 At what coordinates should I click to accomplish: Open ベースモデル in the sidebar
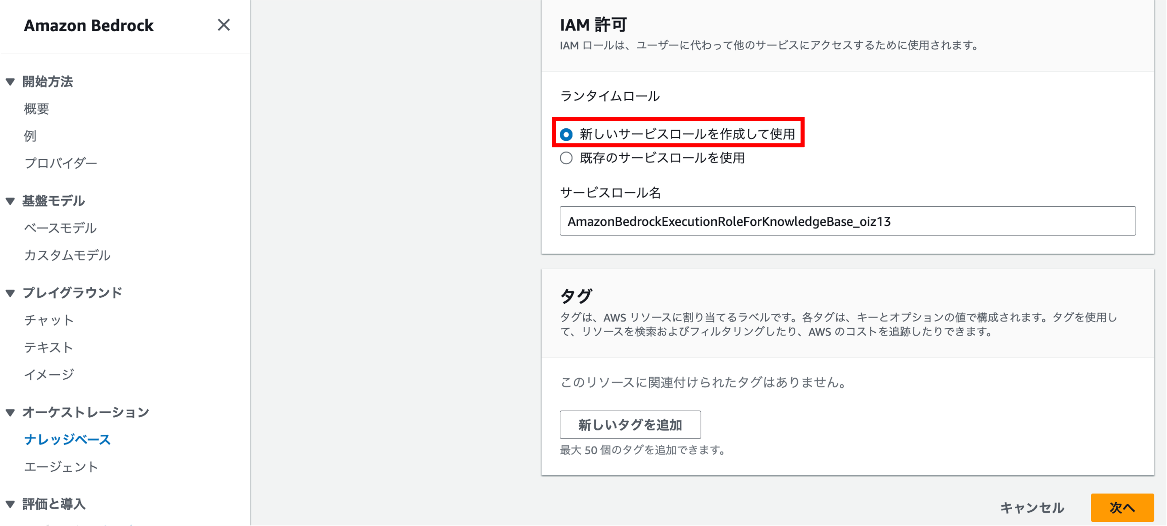pos(60,228)
